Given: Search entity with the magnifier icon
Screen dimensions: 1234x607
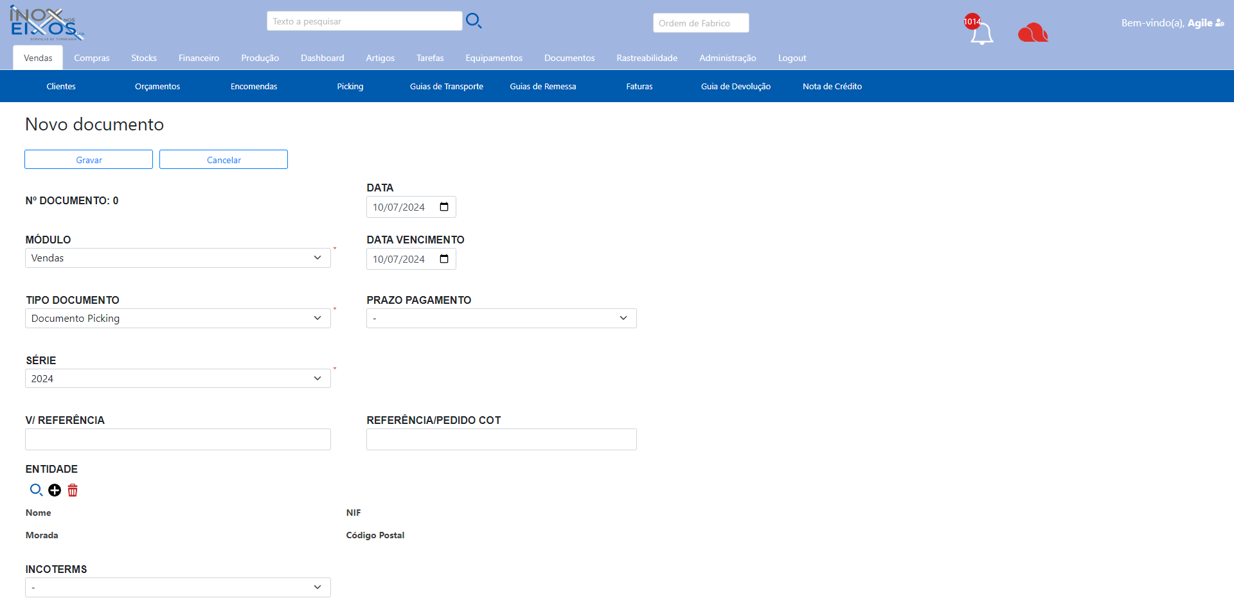Looking at the screenshot, I should click(36, 490).
